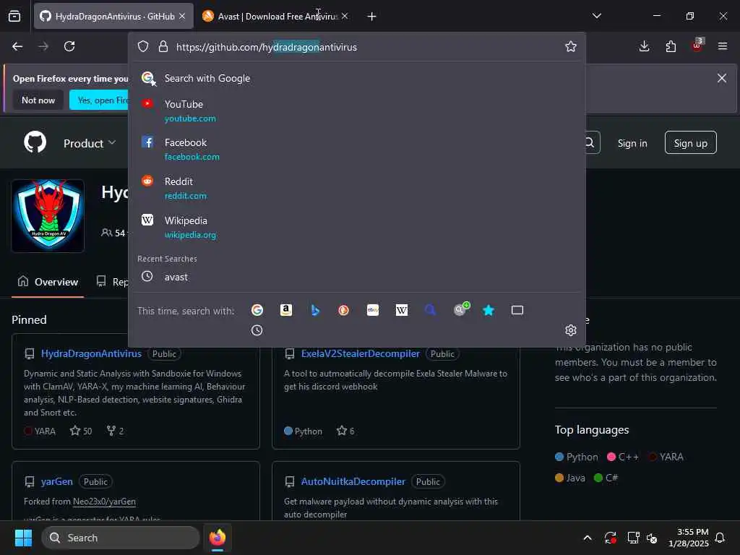This screenshot has width=740, height=555.
Task: Choose the Wikipedia suggestion row
Action: coord(357,227)
